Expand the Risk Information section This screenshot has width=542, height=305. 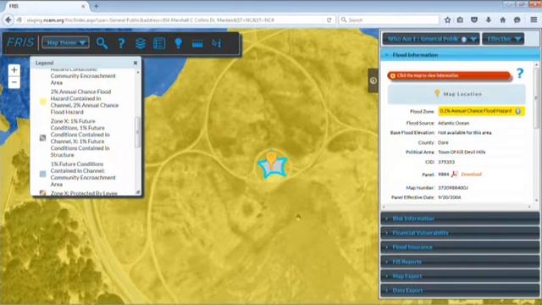coord(460,219)
